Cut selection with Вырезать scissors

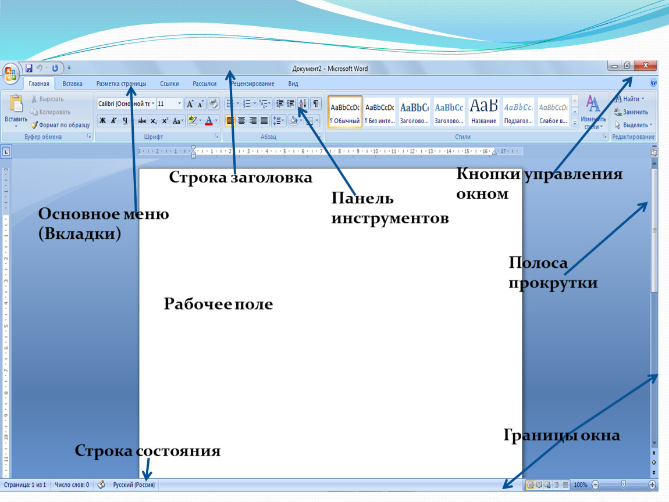point(47,99)
